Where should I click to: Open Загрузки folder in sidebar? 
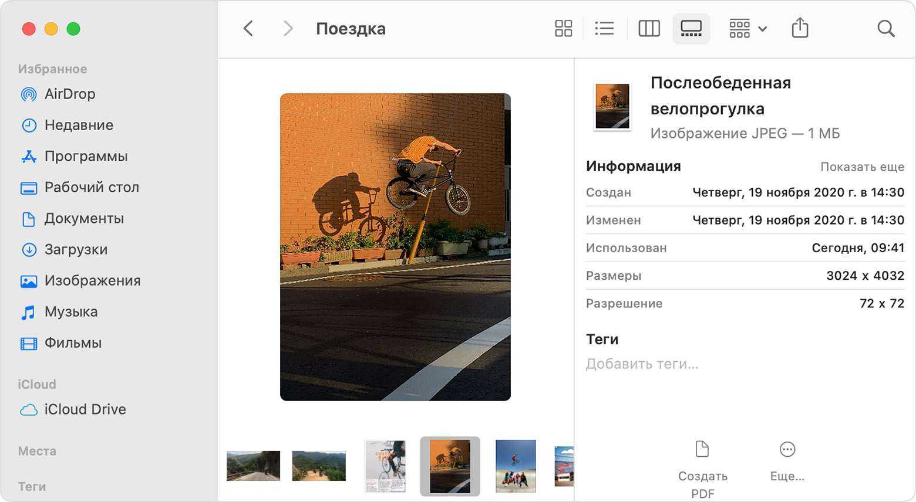(76, 249)
